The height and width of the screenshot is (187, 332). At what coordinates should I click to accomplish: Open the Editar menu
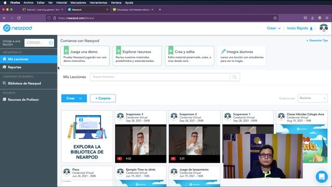40,3
